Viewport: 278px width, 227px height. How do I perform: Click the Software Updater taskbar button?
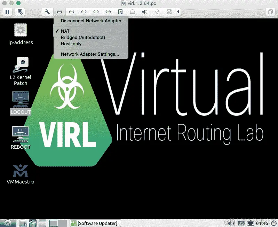[x=95, y=223]
